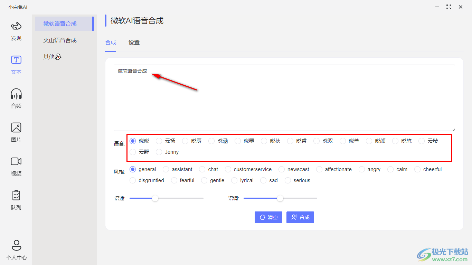472x265 pixels.
Task: Select the calm style
Action: [x=398, y=169]
